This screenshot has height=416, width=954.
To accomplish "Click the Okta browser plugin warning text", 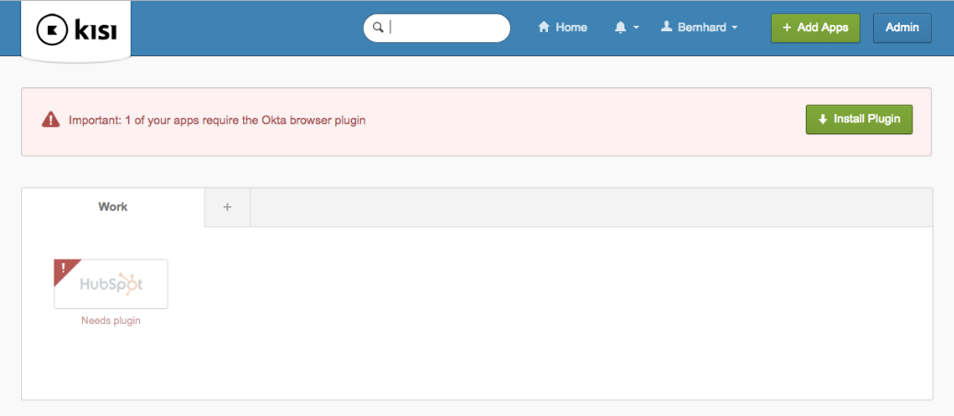I will tap(217, 120).
